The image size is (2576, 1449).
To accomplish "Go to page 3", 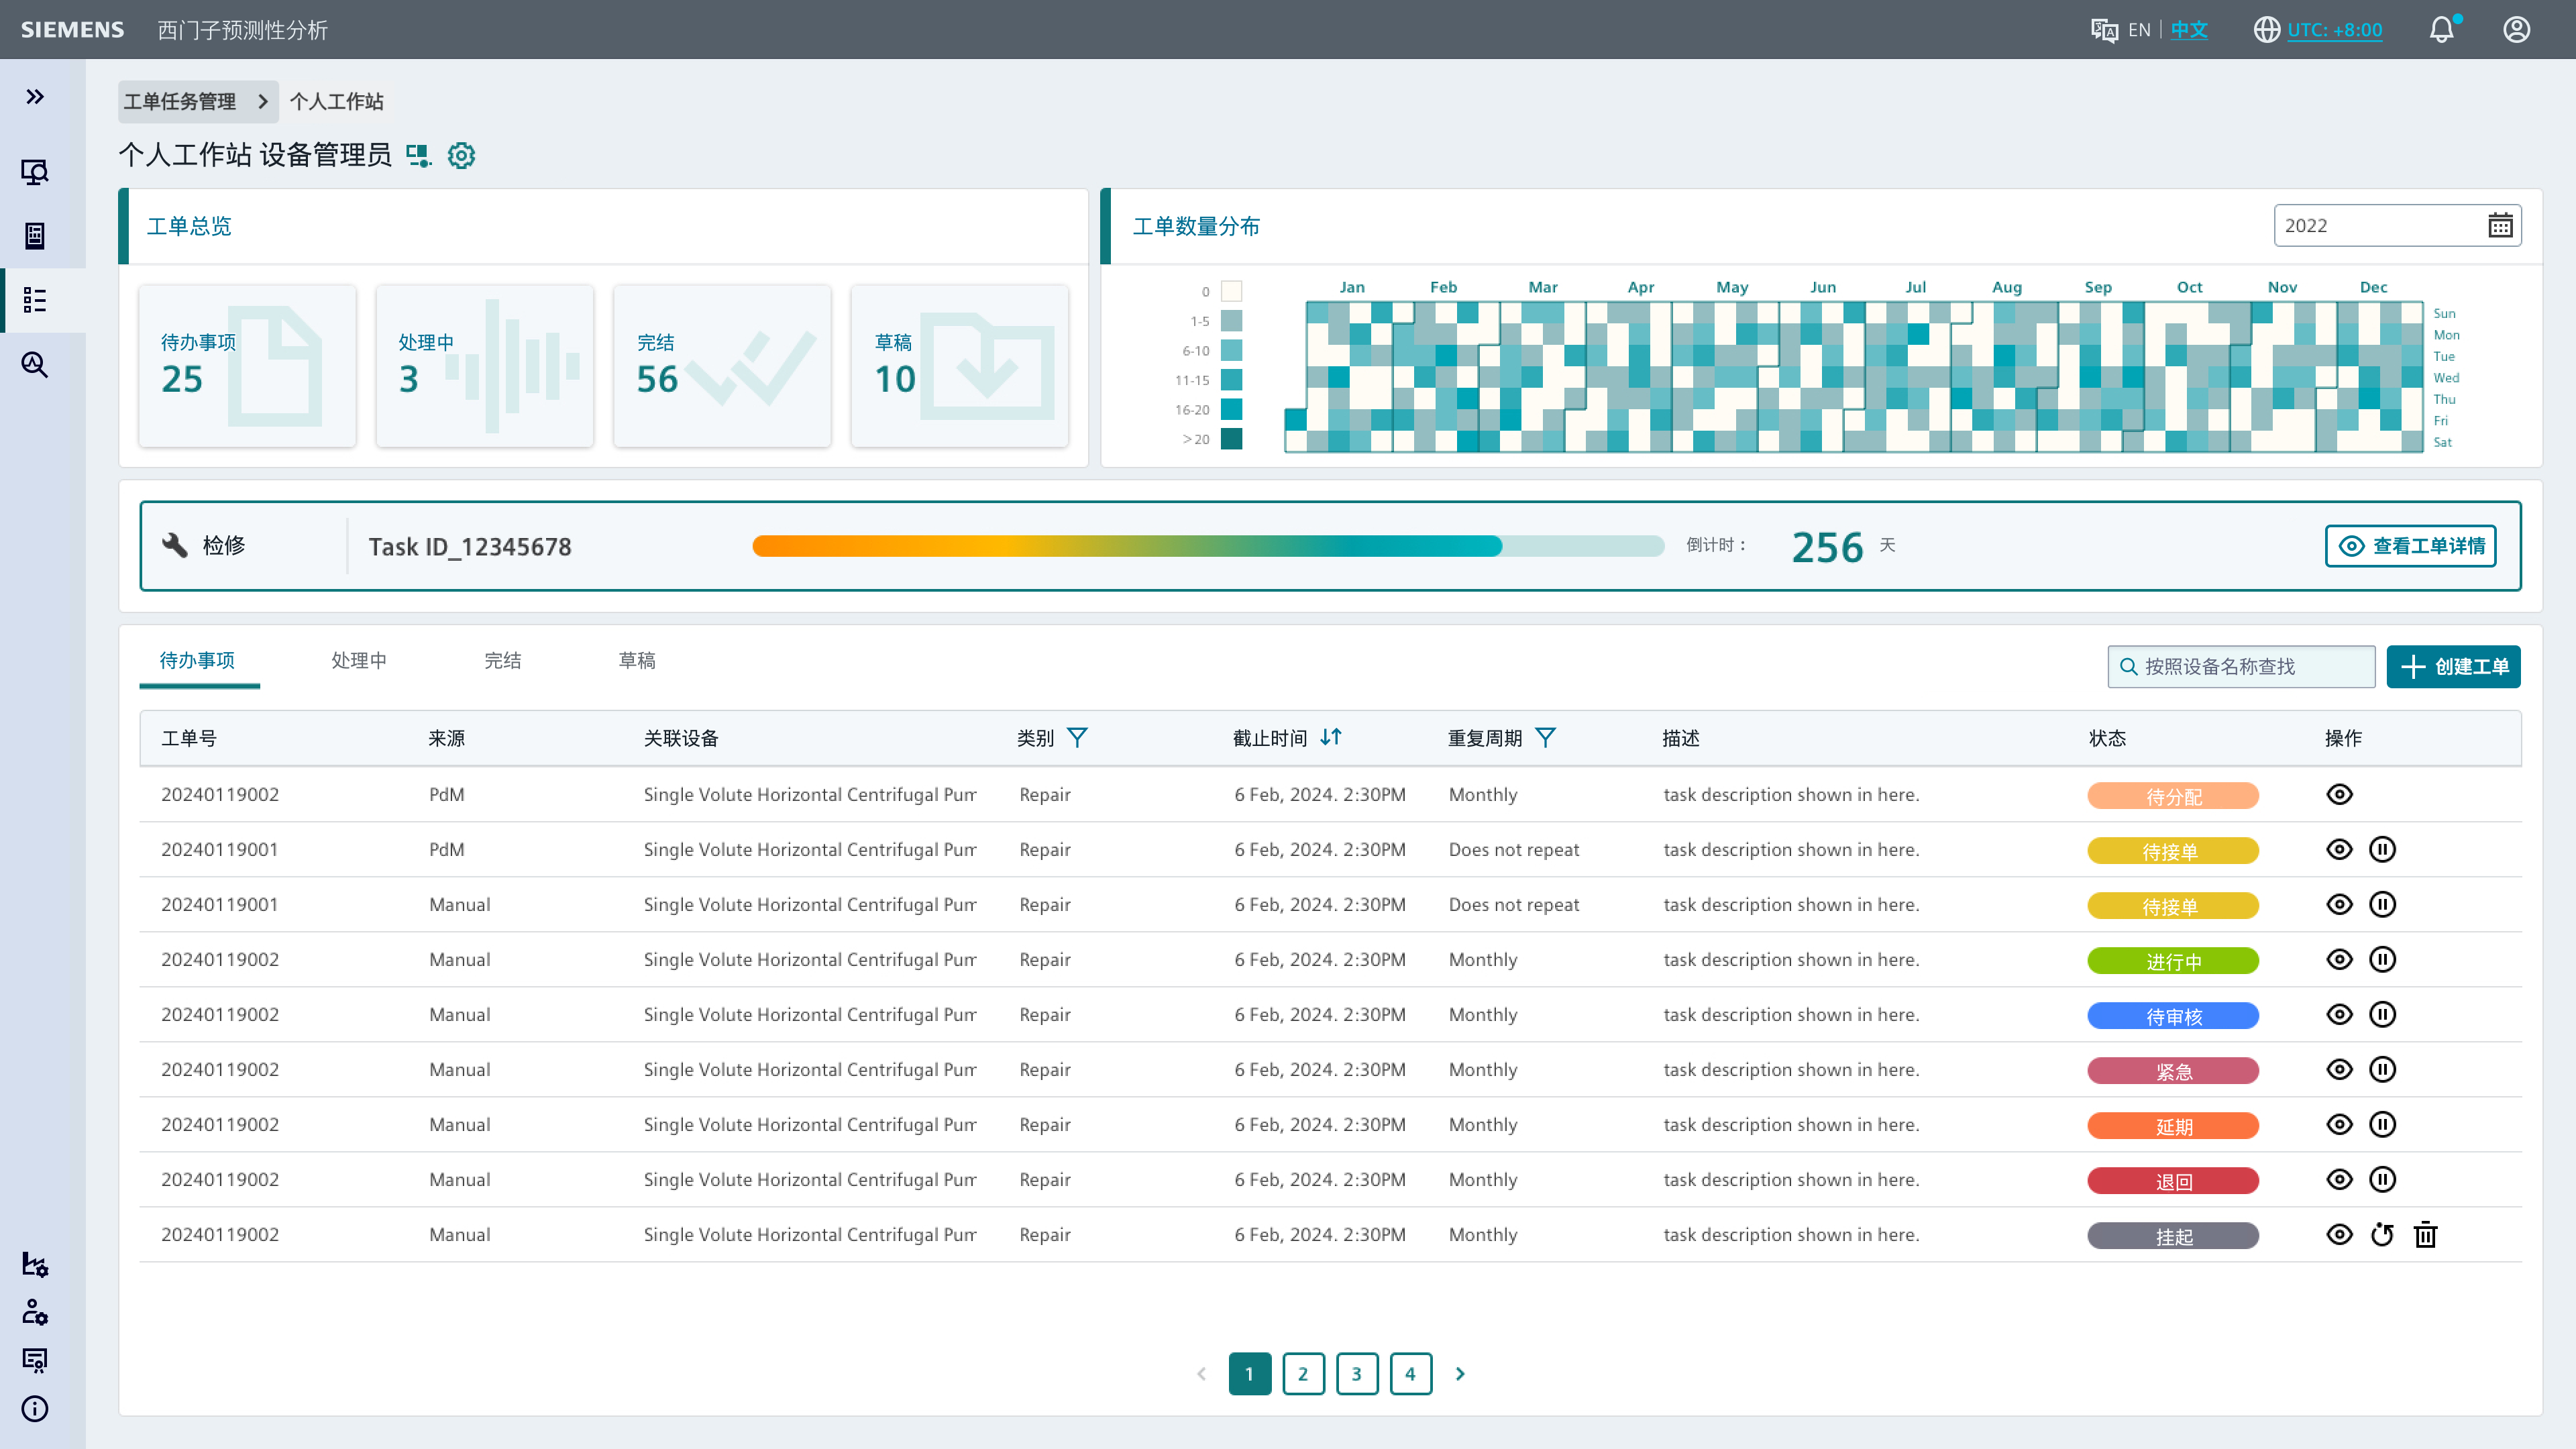I will point(1357,1373).
